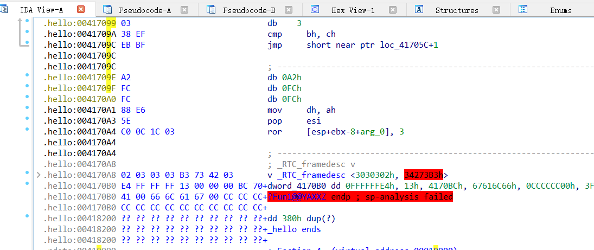Image resolution: width=594 pixels, height=250 pixels.
Task: Click the ?Fun1@@YAXXZ endp sp-analysis failed line
Action: click(x=360, y=197)
